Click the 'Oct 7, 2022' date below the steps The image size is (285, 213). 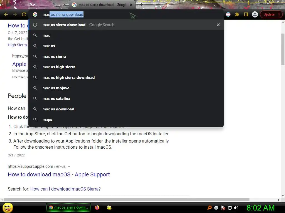16,155
